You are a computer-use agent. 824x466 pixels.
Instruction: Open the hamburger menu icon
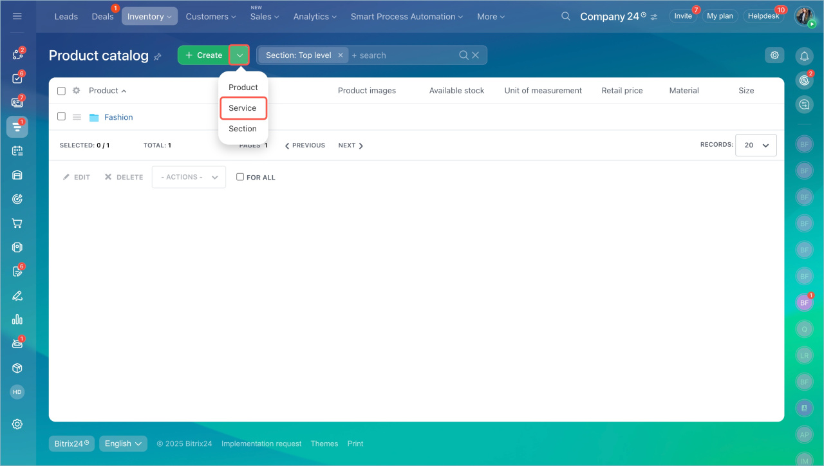click(x=17, y=16)
